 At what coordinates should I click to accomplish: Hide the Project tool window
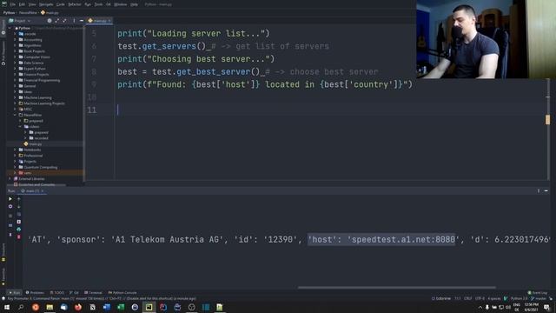pyautogui.click(x=82, y=21)
